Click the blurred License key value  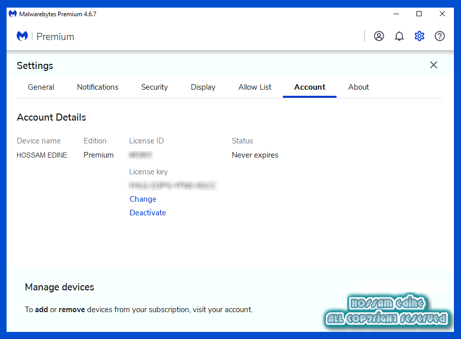(173, 185)
